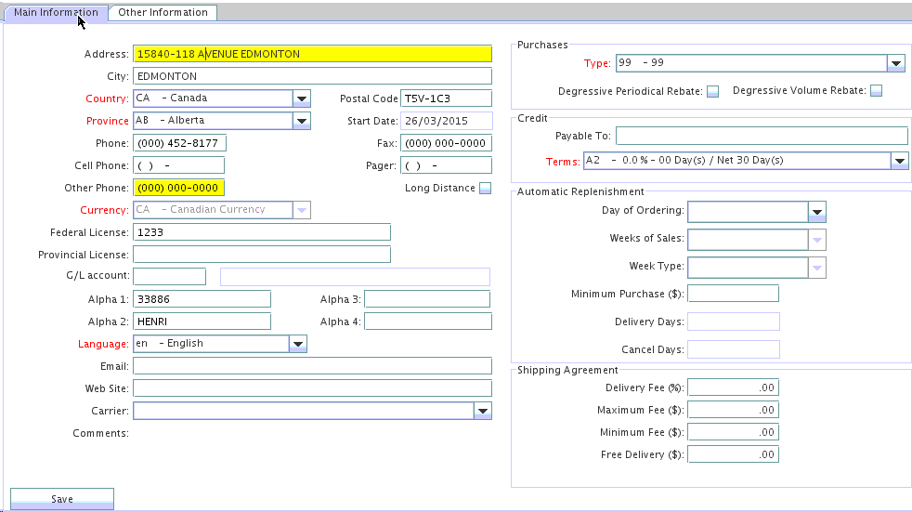
Task: Click the Minimum Purchase ($) field
Action: tap(733, 294)
